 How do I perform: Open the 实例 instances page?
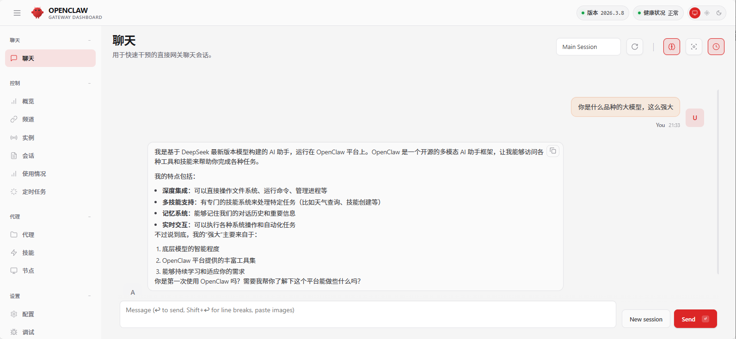pyautogui.click(x=50, y=138)
